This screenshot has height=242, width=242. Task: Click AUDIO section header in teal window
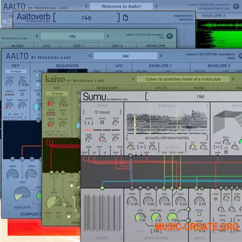point(17,46)
